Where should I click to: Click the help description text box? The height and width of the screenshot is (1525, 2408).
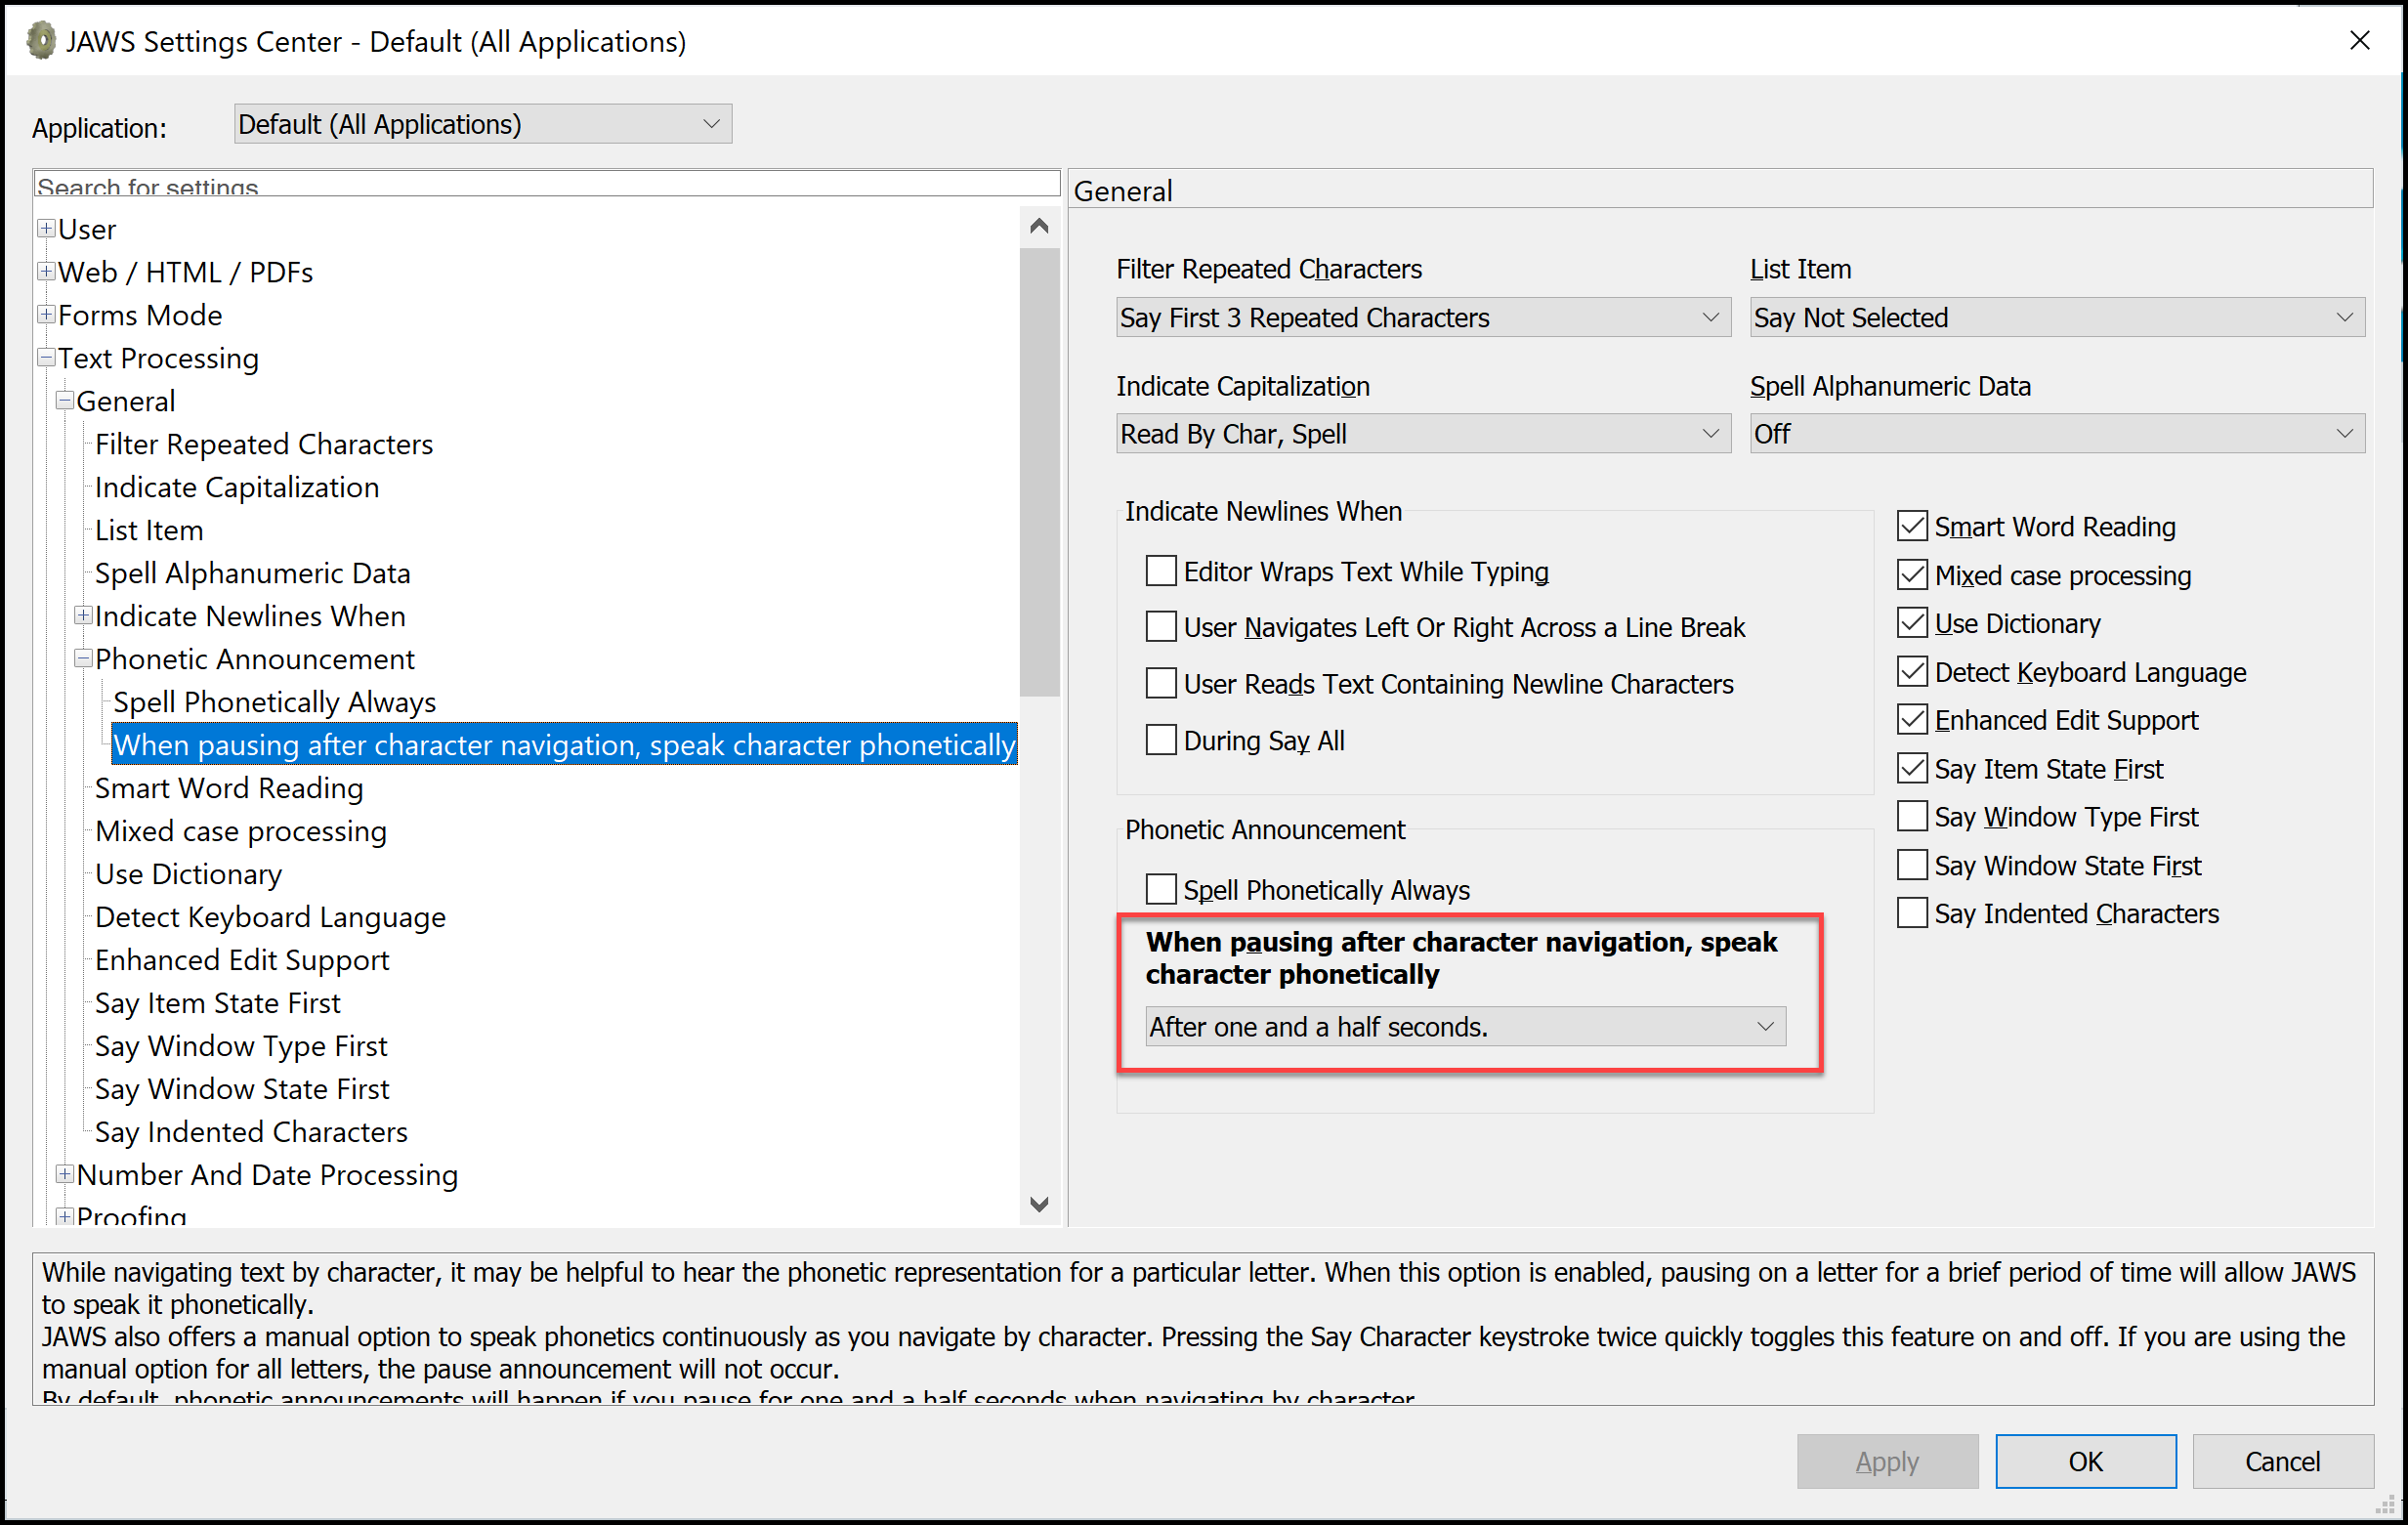(1203, 1328)
